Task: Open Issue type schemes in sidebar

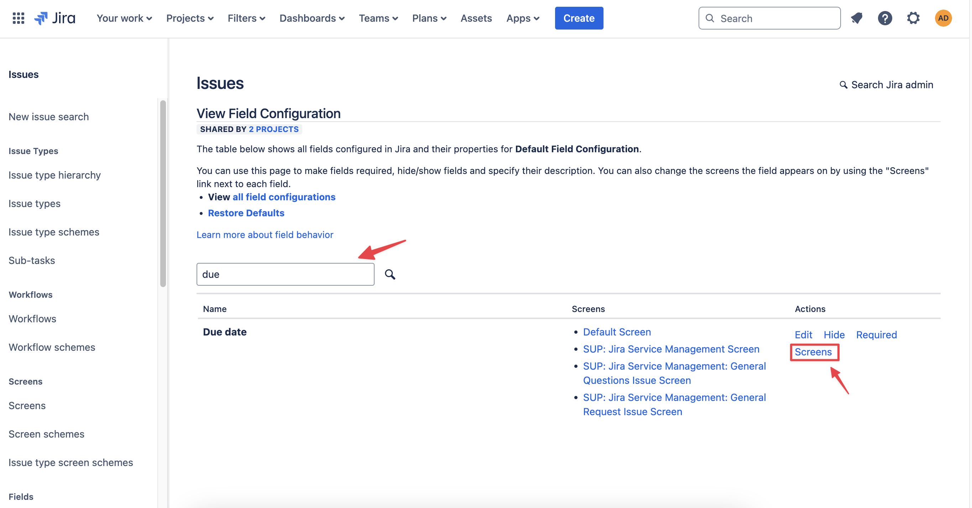Action: pos(54,232)
